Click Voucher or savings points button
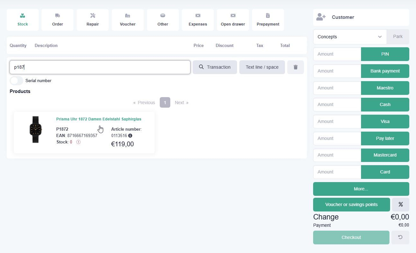Image resolution: width=416 pixels, height=253 pixels. coord(351,204)
